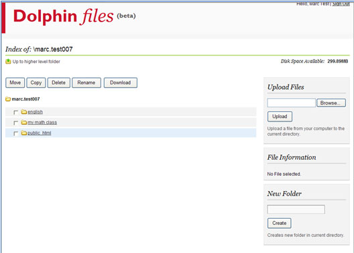
Task: Click the public_html folder icon
Action: click(24, 133)
